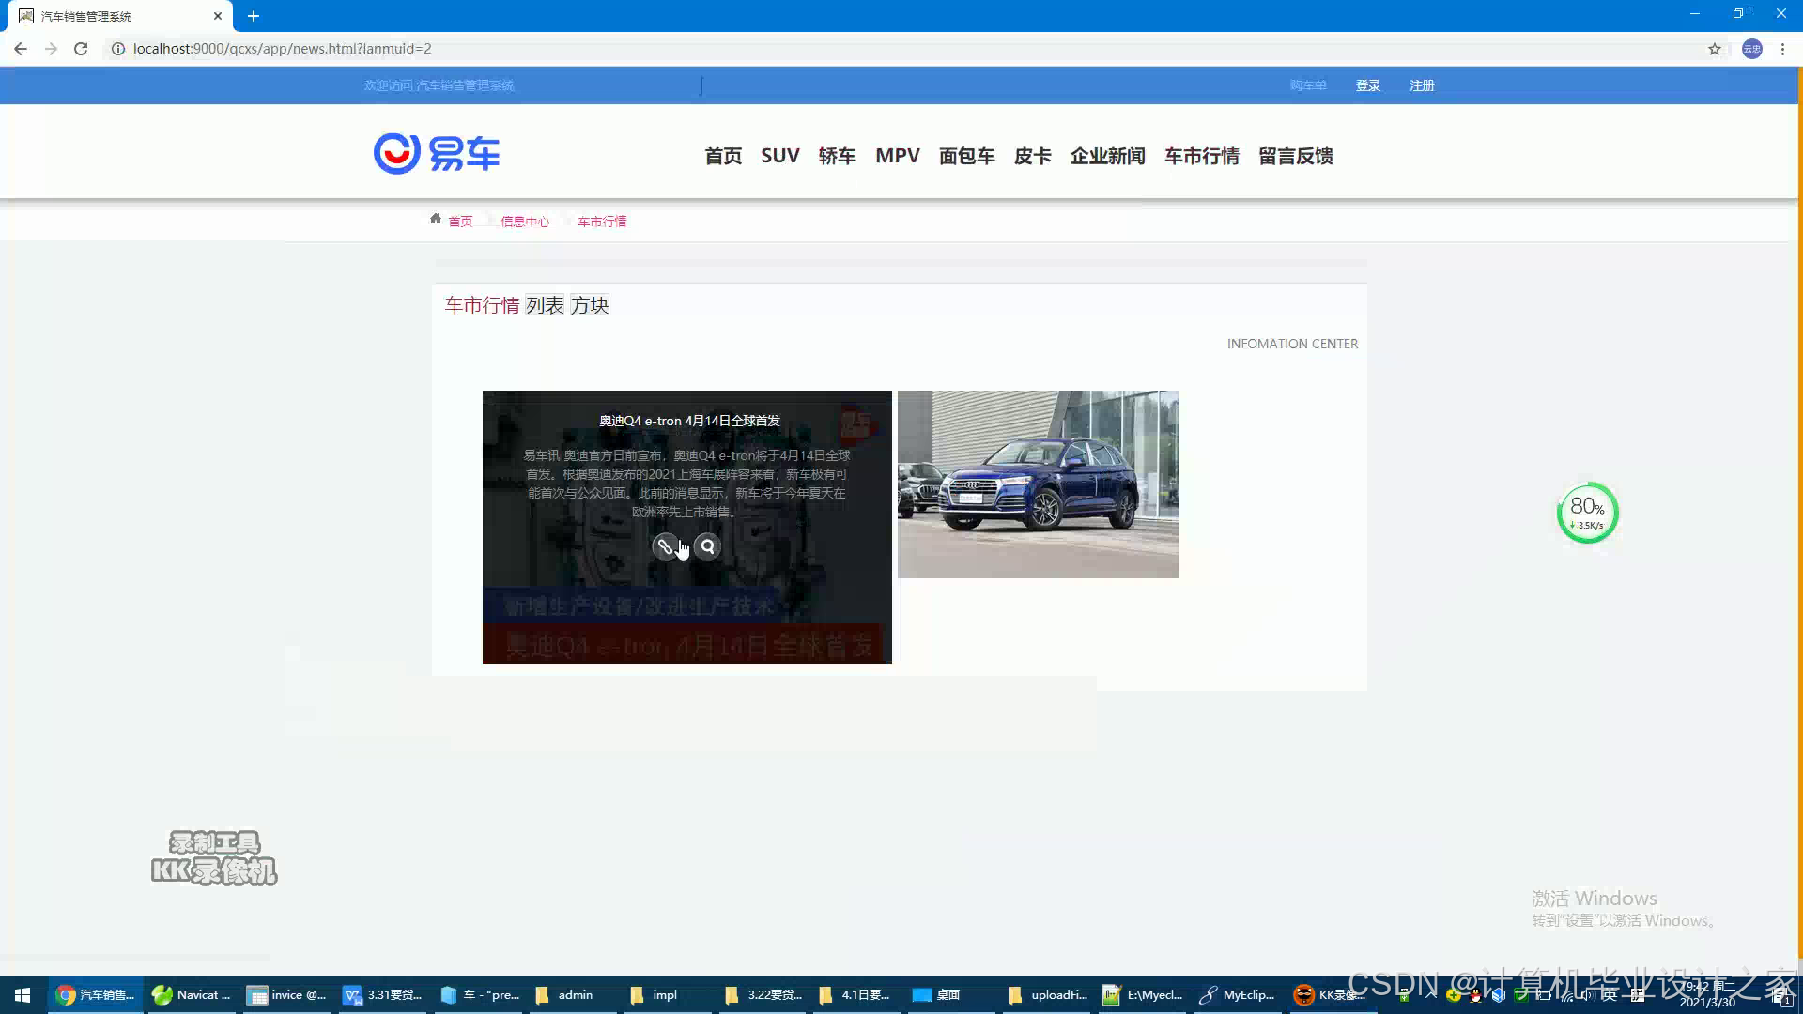The width and height of the screenshot is (1803, 1014).
Task: Click the blue Audi car thumbnail
Action: click(1038, 484)
